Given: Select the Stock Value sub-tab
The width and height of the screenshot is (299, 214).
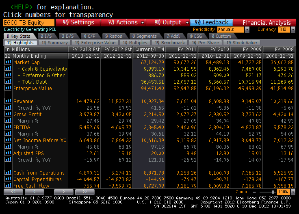Looking at the screenshot, I should (242, 43).
